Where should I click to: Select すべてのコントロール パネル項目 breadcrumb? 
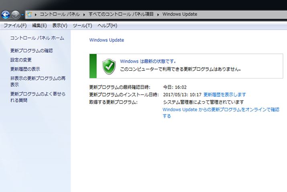click(121, 14)
